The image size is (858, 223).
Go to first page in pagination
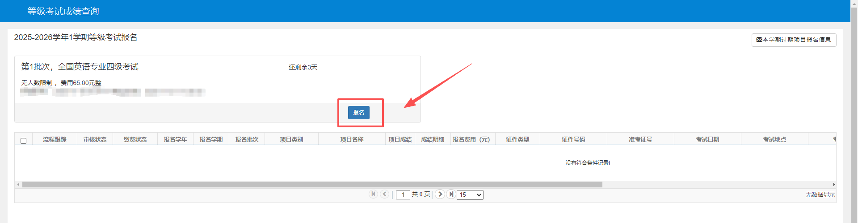[x=373, y=194]
